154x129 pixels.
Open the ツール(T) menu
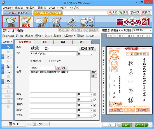point(53,8)
